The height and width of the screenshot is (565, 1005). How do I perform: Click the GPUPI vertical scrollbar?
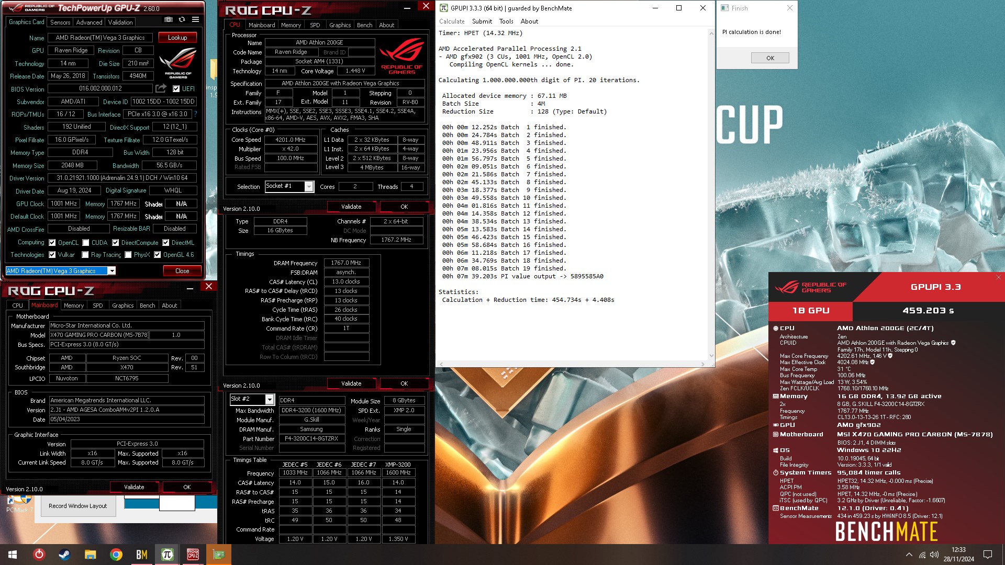pyautogui.click(x=711, y=194)
